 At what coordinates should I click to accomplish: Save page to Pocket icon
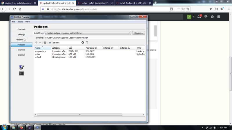[x=183, y=9]
